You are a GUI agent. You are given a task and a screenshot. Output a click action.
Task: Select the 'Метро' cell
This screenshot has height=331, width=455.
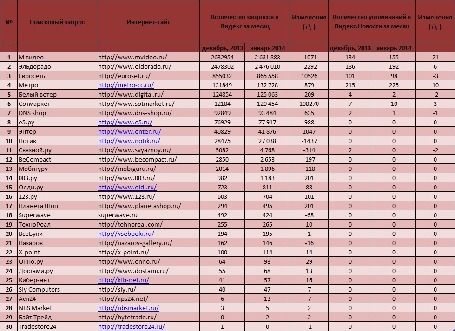click(x=57, y=85)
